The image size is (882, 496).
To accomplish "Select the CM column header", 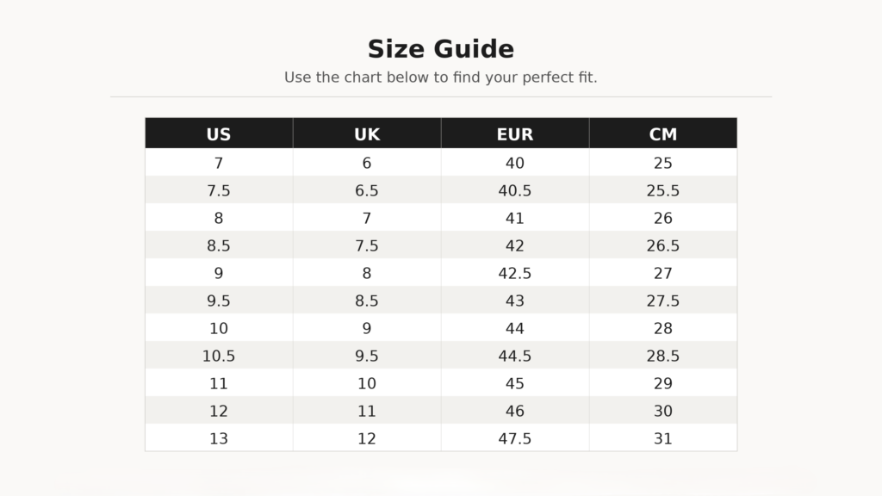I will coord(663,134).
